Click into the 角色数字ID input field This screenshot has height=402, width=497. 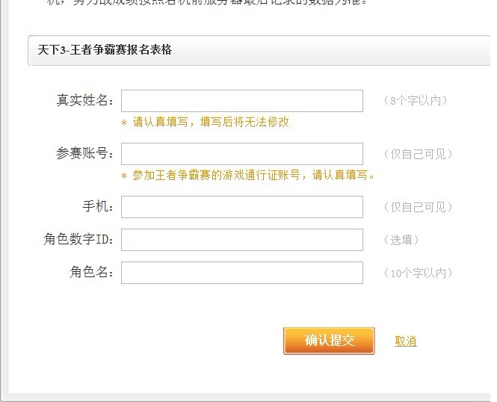[x=241, y=240]
